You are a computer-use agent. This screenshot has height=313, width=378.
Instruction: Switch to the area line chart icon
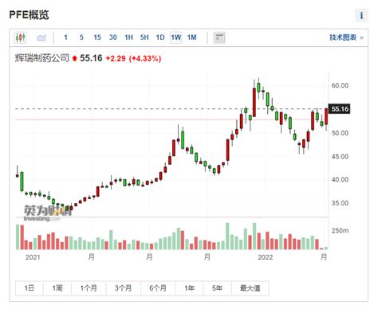pyautogui.click(x=41, y=37)
